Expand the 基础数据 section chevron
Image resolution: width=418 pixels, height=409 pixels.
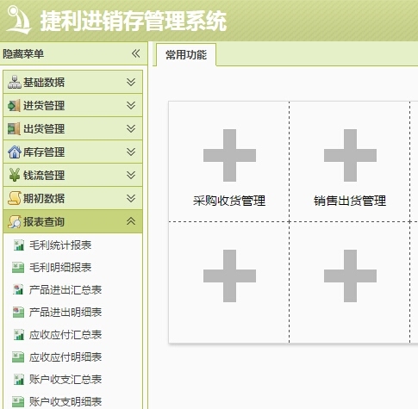[x=131, y=82]
